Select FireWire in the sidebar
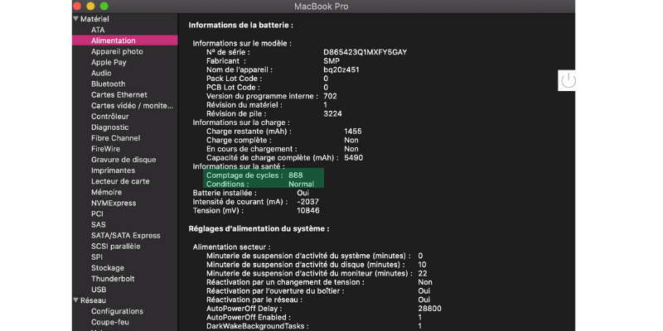Screen dimensions: 663x331 (x=106, y=149)
